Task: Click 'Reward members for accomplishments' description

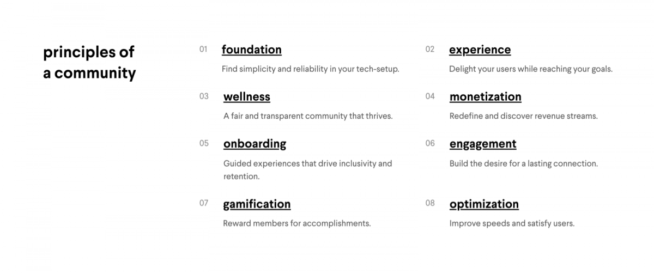Action: click(x=297, y=223)
